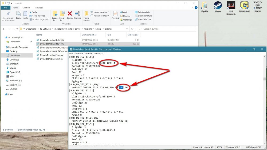Screen dimensions: 267x150
Task: Open Notepad help ? menu
Action: (106, 54)
